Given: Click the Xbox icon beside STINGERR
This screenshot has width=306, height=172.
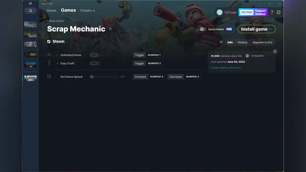Looking at the screenshot, I should pos(247,56).
